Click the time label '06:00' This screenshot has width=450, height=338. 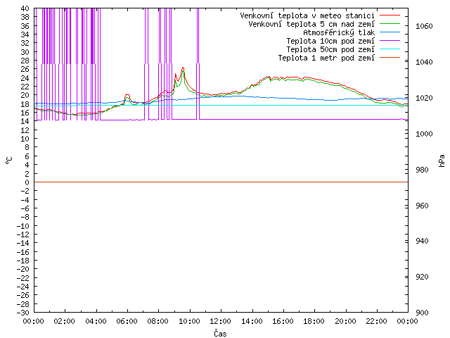(x=127, y=321)
